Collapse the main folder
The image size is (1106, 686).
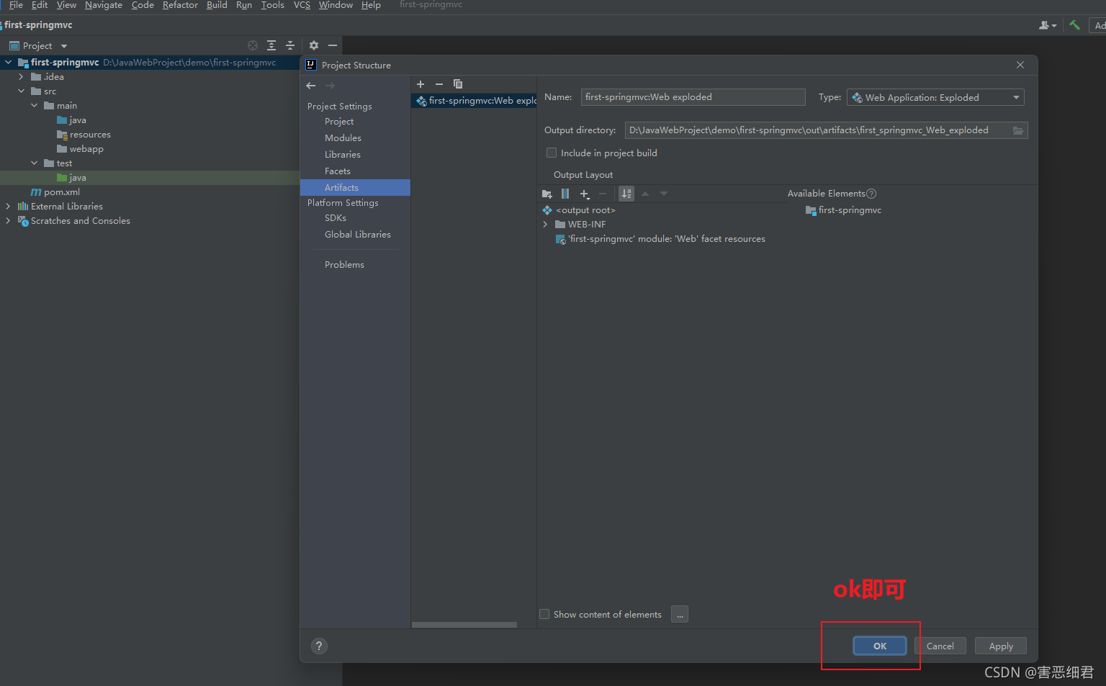tap(34, 106)
